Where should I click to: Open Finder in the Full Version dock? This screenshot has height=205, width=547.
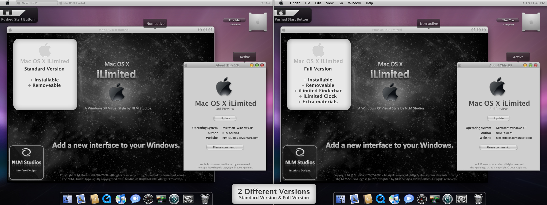tap(341, 199)
